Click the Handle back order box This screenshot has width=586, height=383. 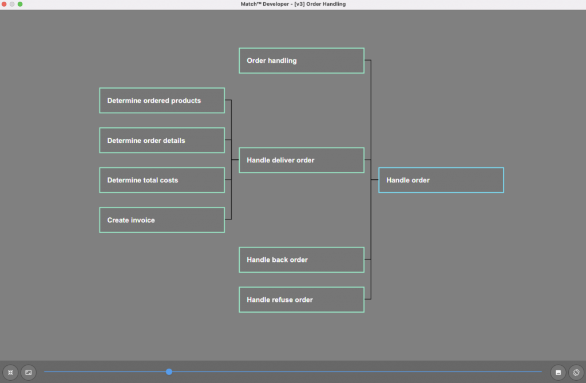pyautogui.click(x=301, y=260)
